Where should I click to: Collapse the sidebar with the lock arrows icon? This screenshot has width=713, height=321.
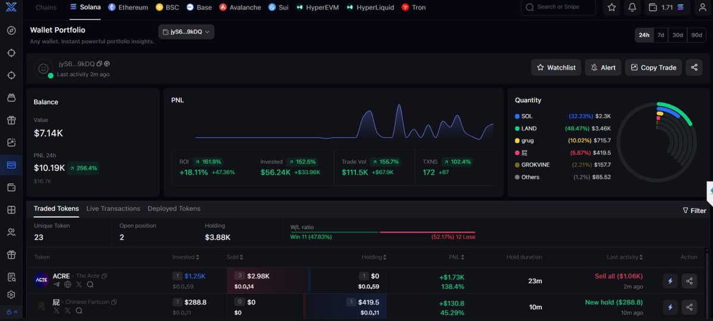click(11, 312)
